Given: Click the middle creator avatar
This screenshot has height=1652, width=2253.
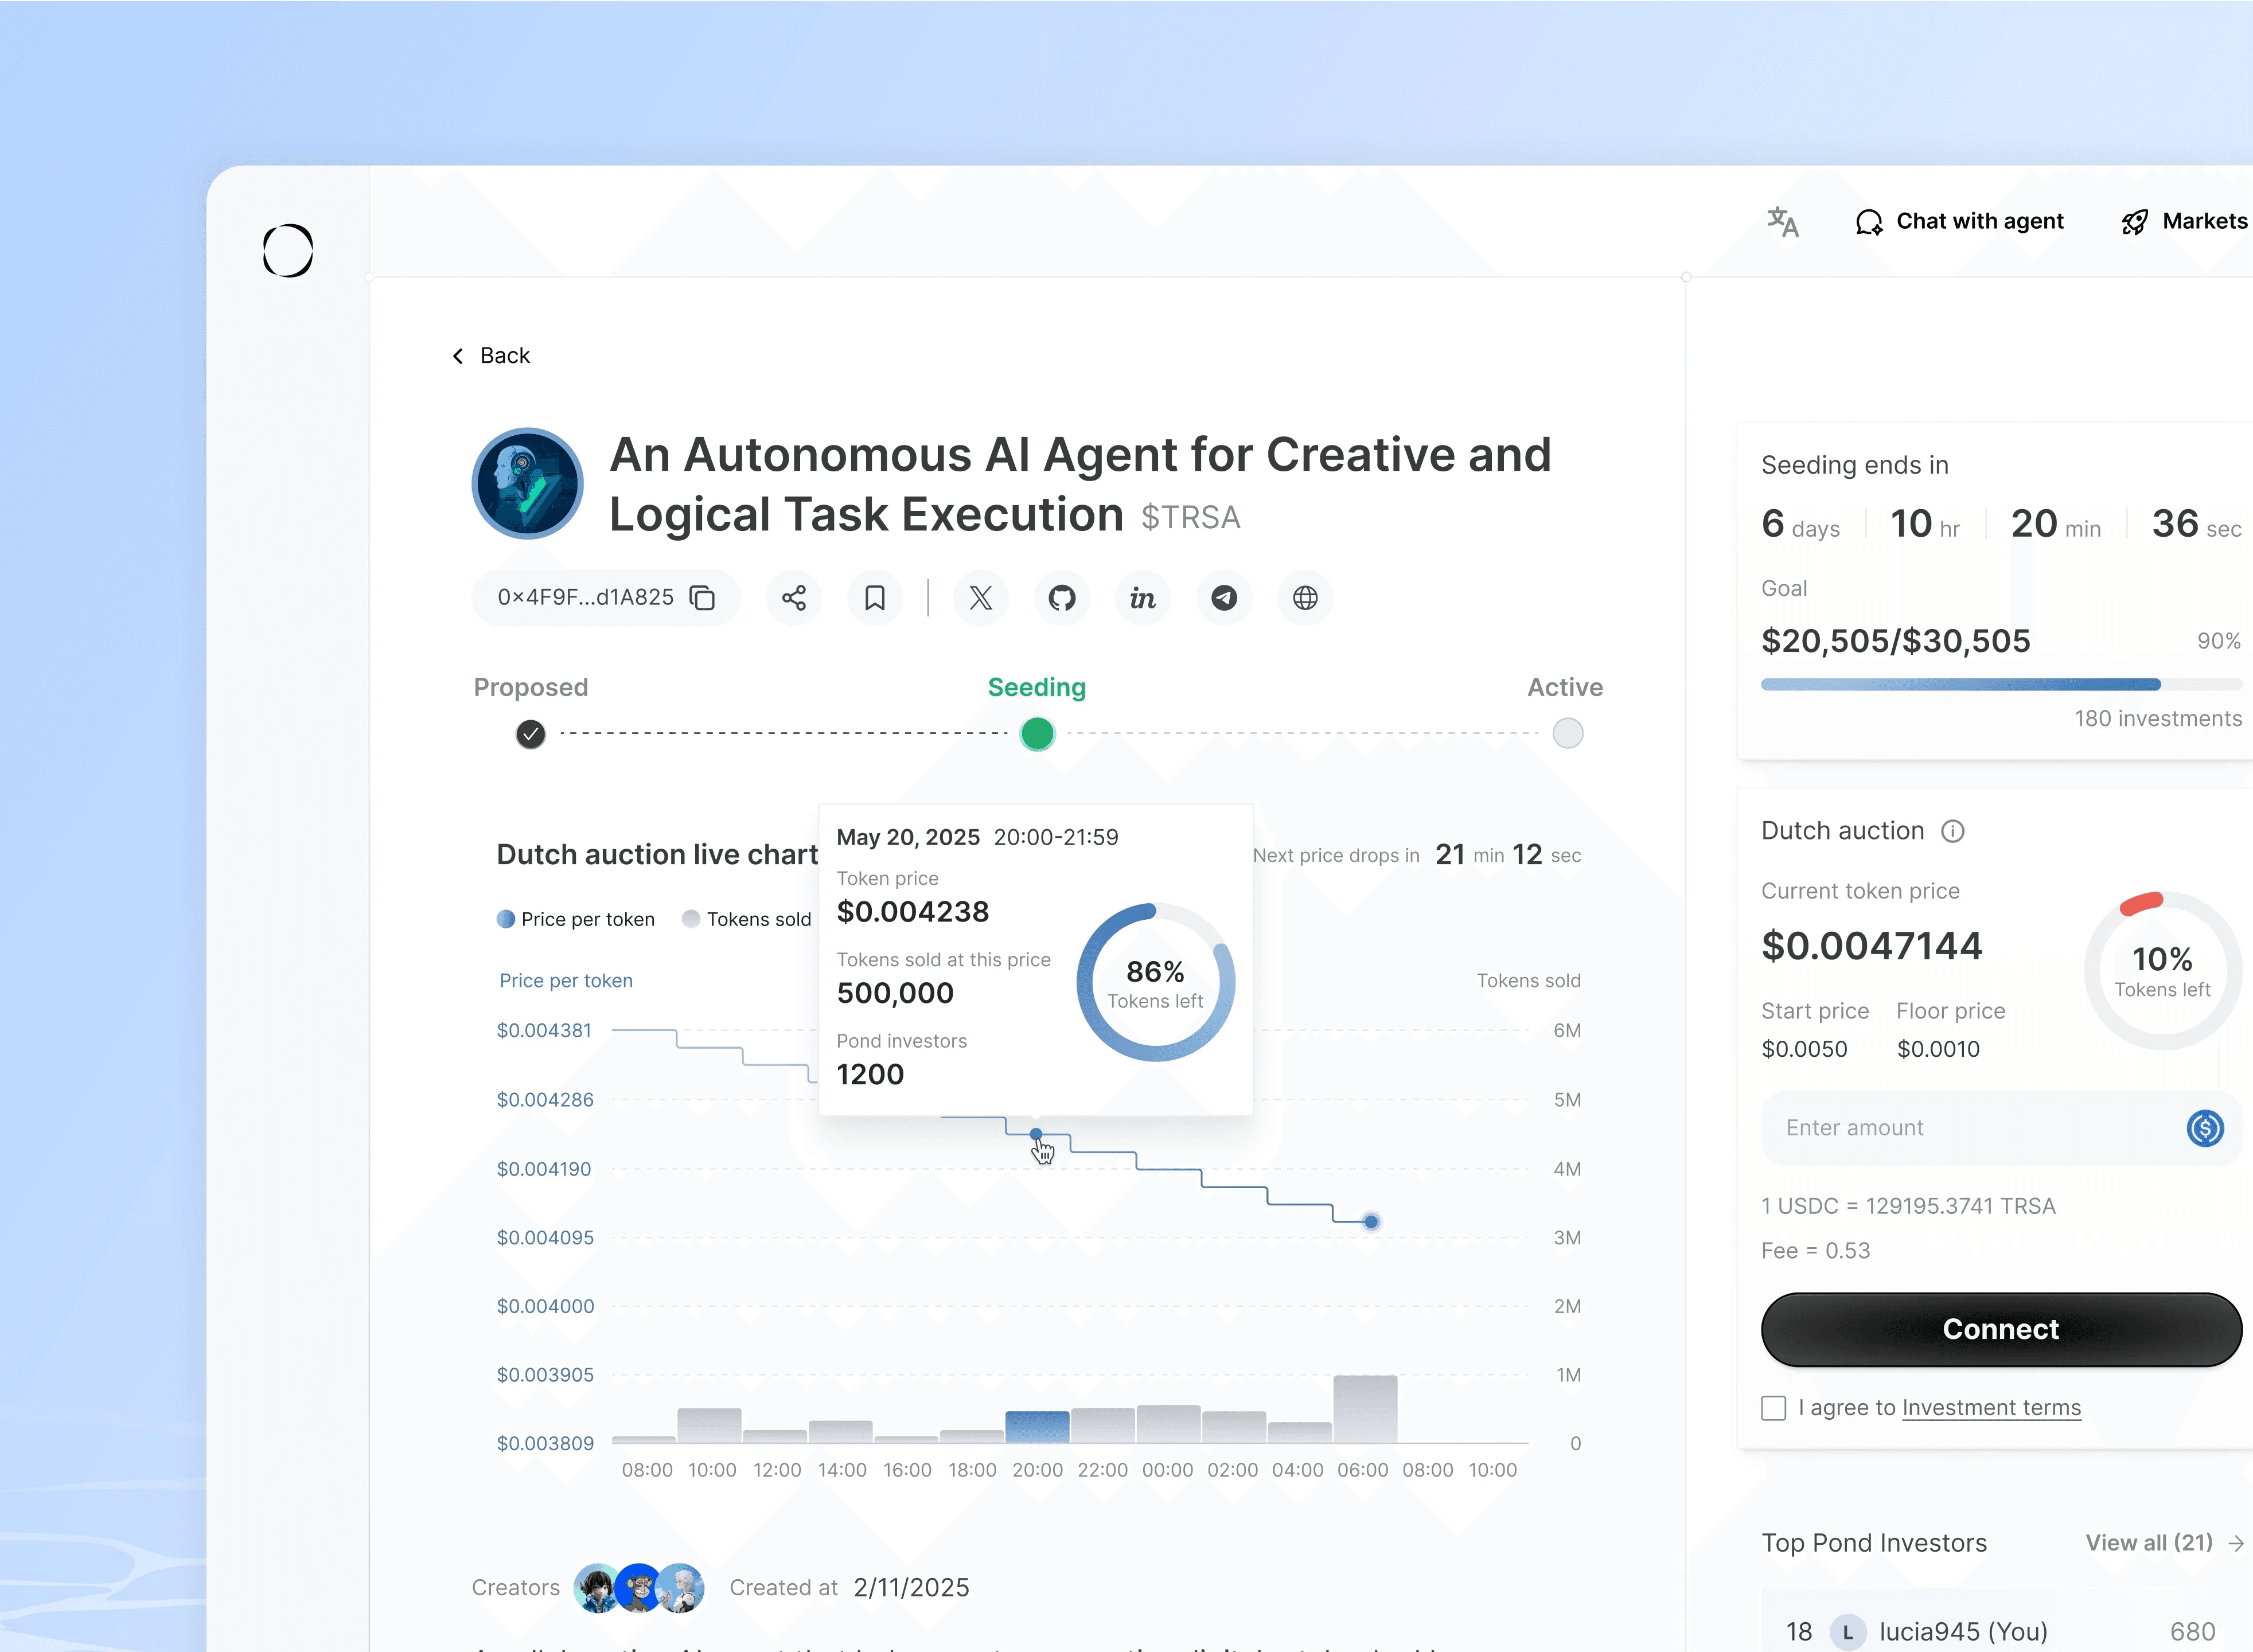Looking at the screenshot, I should point(639,1588).
